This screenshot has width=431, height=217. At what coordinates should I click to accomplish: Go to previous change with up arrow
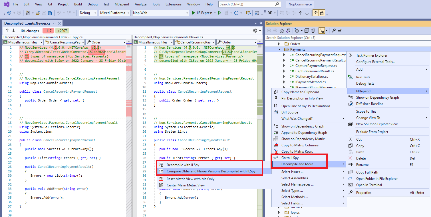(x=7, y=31)
